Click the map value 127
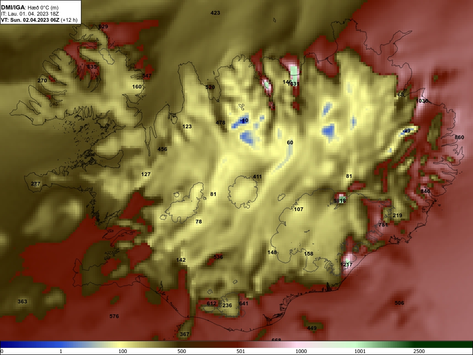Viewport: 473px width, 355px height. click(146, 175)
